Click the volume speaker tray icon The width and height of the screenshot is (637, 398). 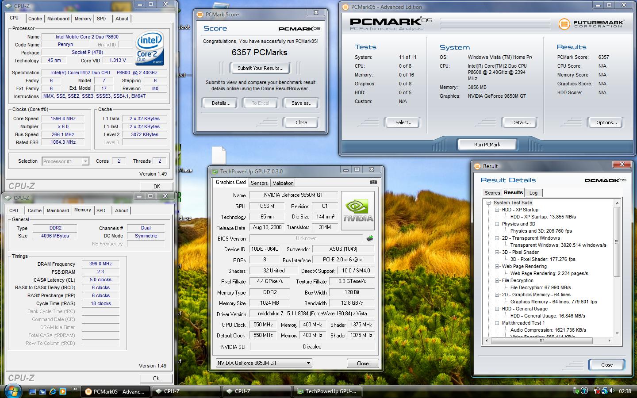tap(612, 391)
